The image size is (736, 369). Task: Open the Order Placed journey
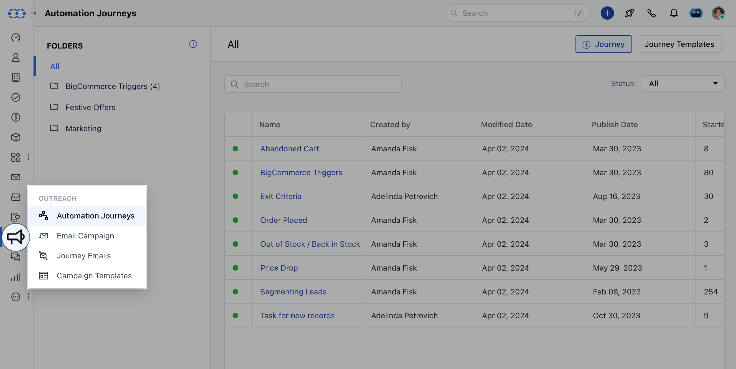(283, 220)
